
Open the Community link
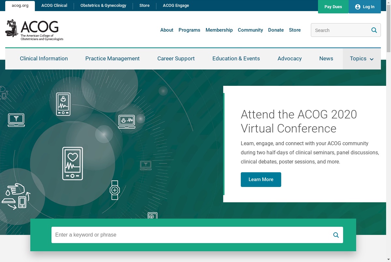point(250,30)
